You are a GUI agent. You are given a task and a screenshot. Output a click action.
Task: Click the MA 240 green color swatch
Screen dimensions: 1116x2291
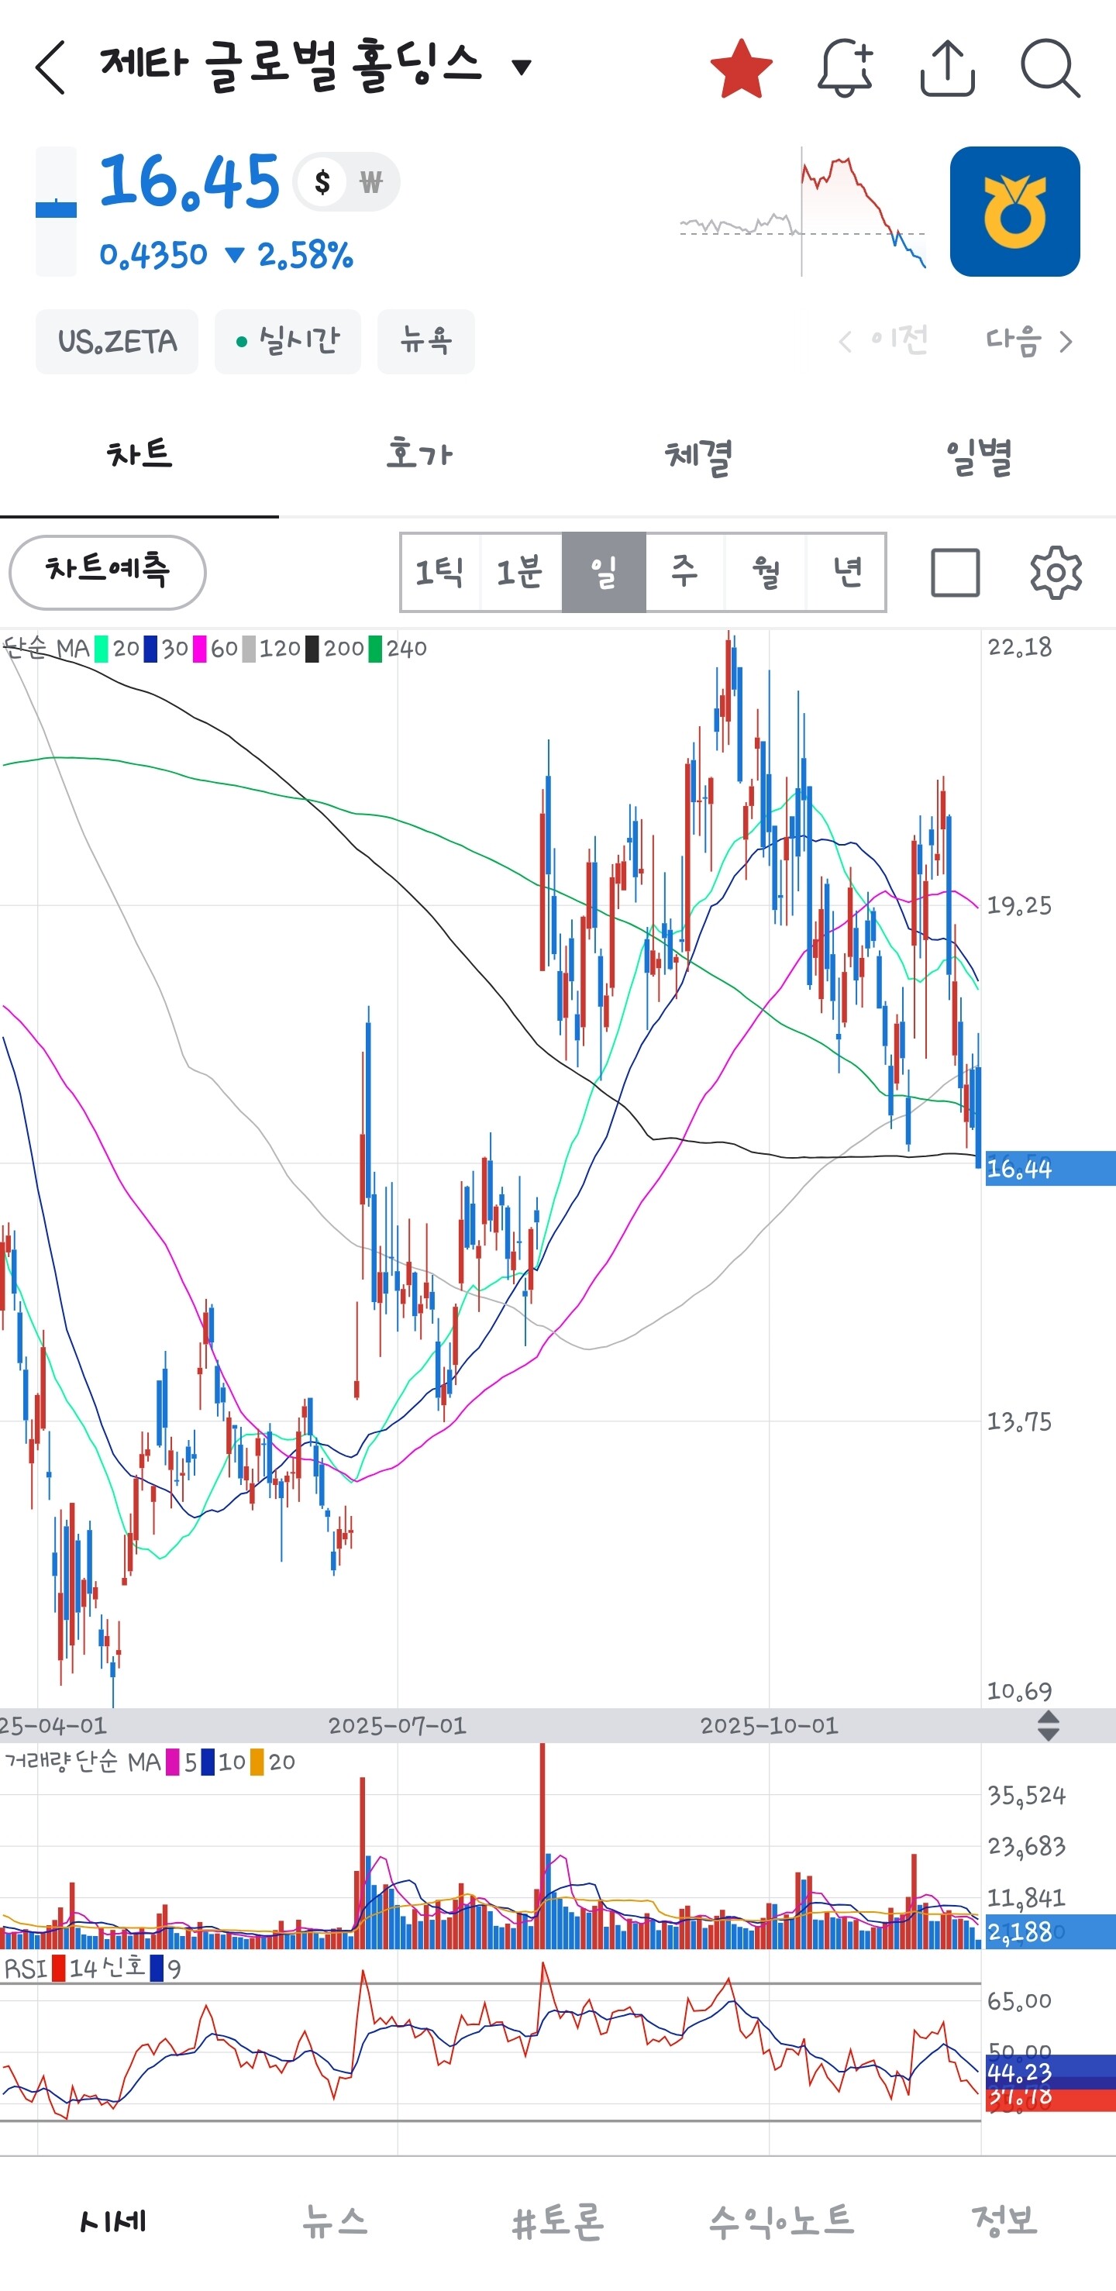pyautogui.click(x=375, y=649)
